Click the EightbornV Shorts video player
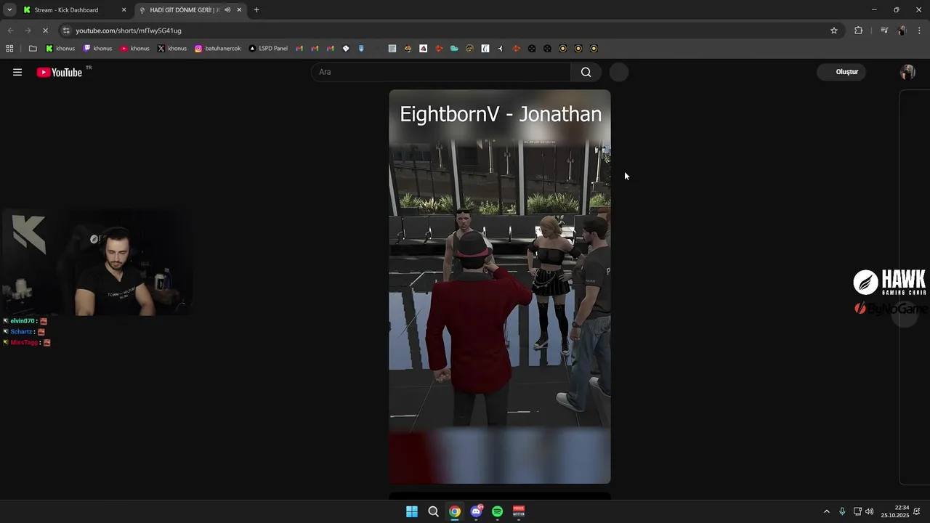This screenshot has width=930, height=523. (x=500, y=286)
